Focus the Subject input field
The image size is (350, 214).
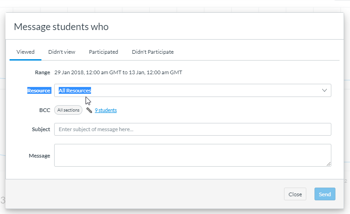192,129
